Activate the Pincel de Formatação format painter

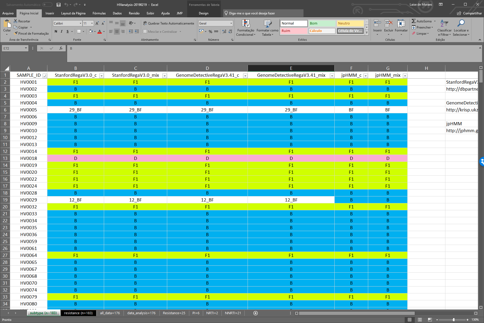coord(32,34)
